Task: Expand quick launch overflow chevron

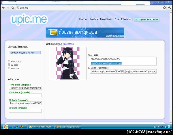Action: (x=26, y=126)
